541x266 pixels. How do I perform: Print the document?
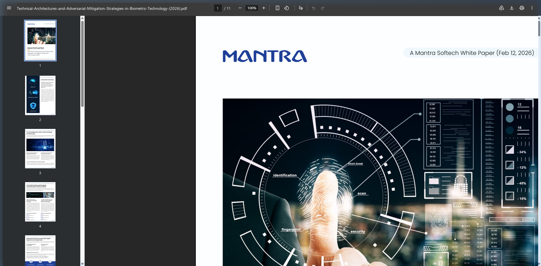pyautogui.click(x=522, y=8)
